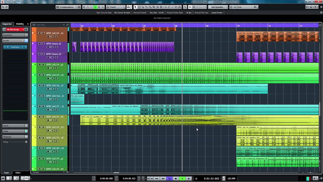Open the FabFilter insert slot dropdown arrow
The height and width of the screenshot is (182, 323).
coord(25,47)
